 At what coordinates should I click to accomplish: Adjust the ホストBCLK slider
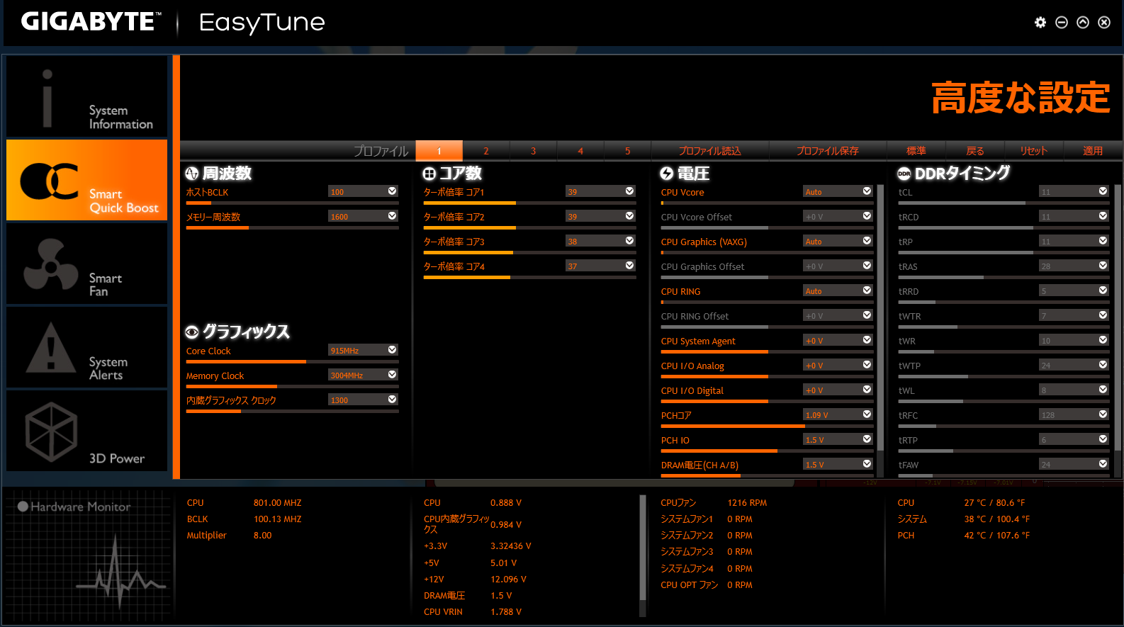click(293, 203)
